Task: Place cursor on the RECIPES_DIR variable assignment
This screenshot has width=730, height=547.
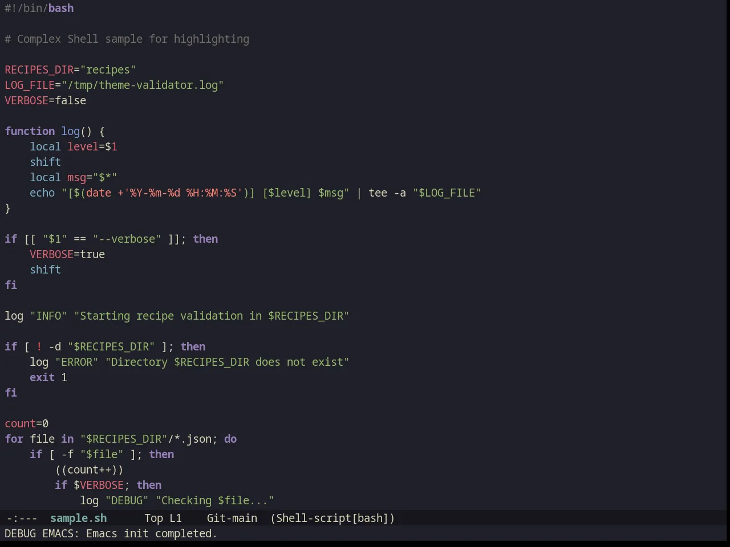Action: pos(70,70)
